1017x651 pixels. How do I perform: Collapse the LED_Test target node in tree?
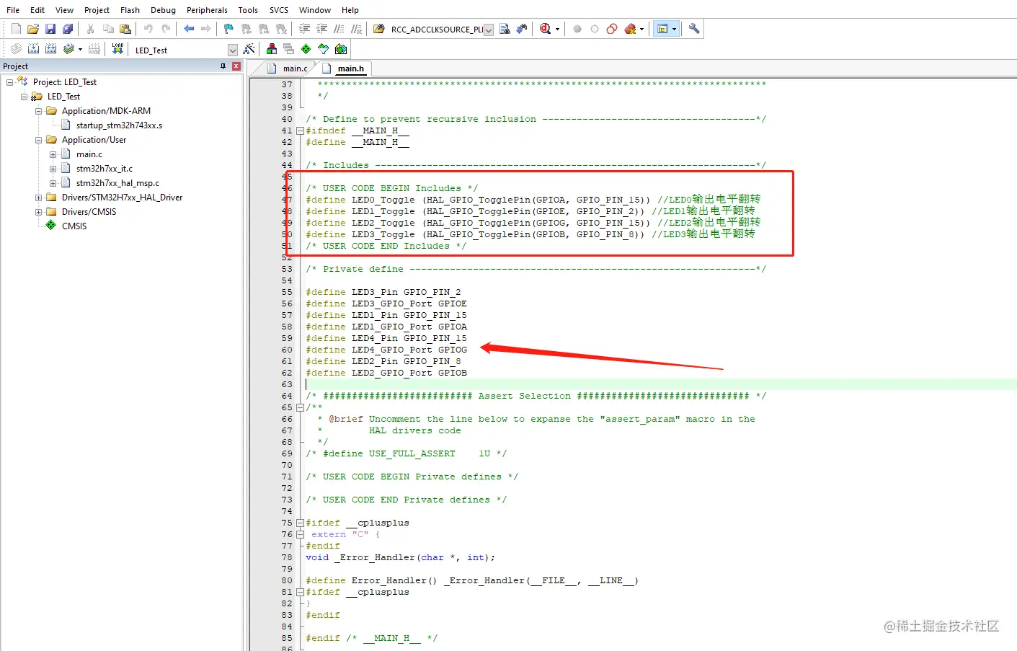coord(24,97)
